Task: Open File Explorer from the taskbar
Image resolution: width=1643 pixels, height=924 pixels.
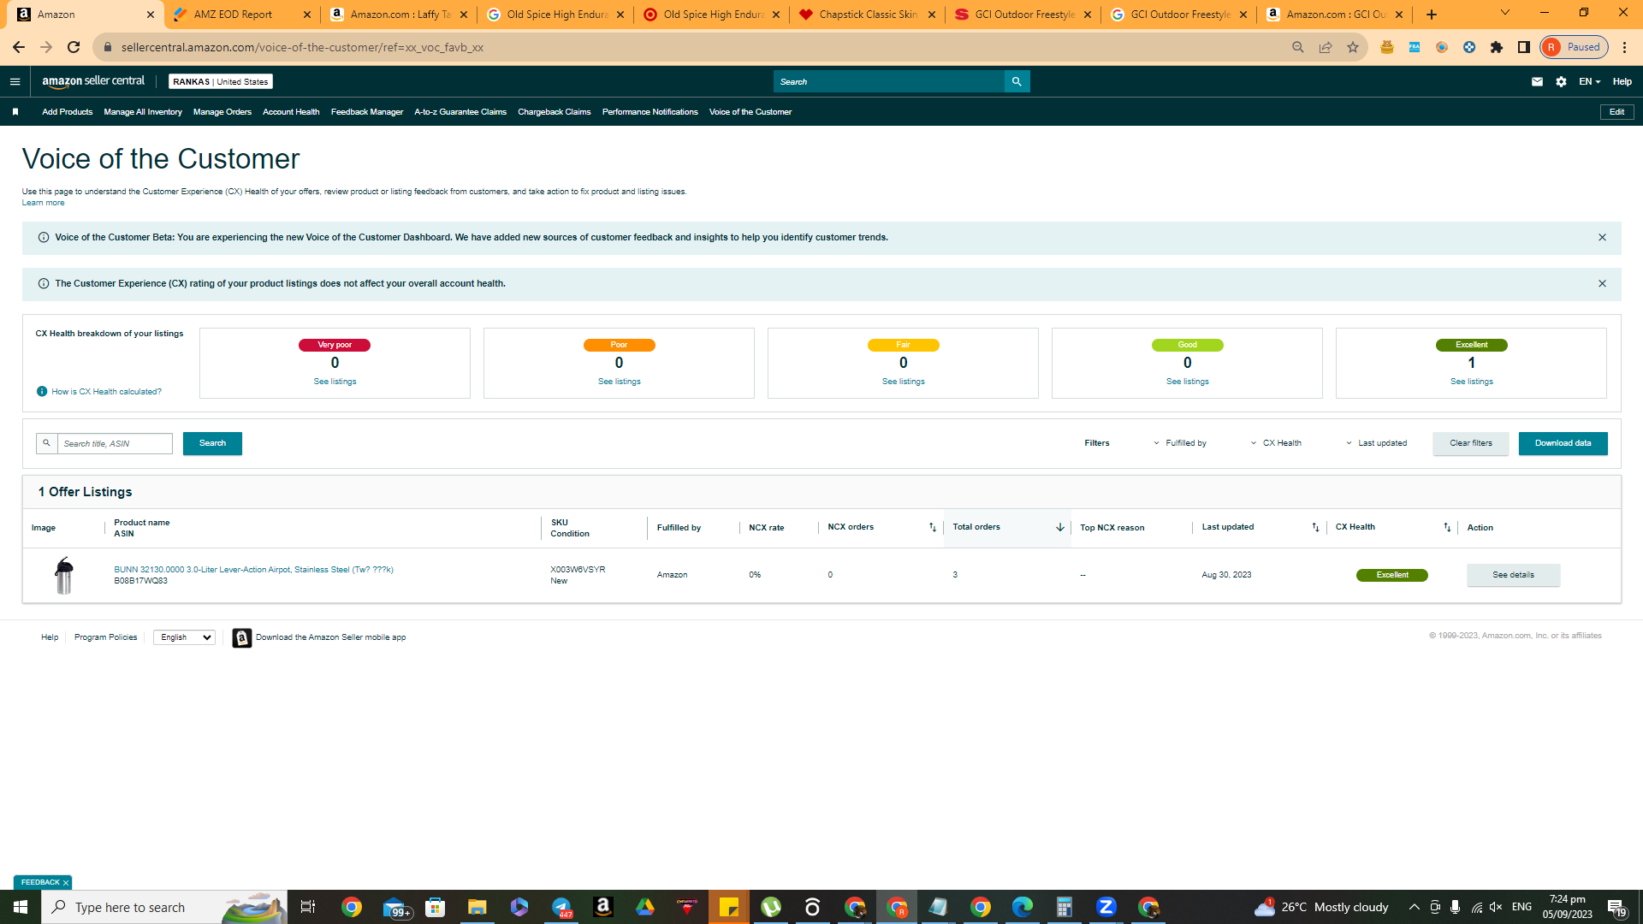Action: pyautogui.click(x=477, y=907)
